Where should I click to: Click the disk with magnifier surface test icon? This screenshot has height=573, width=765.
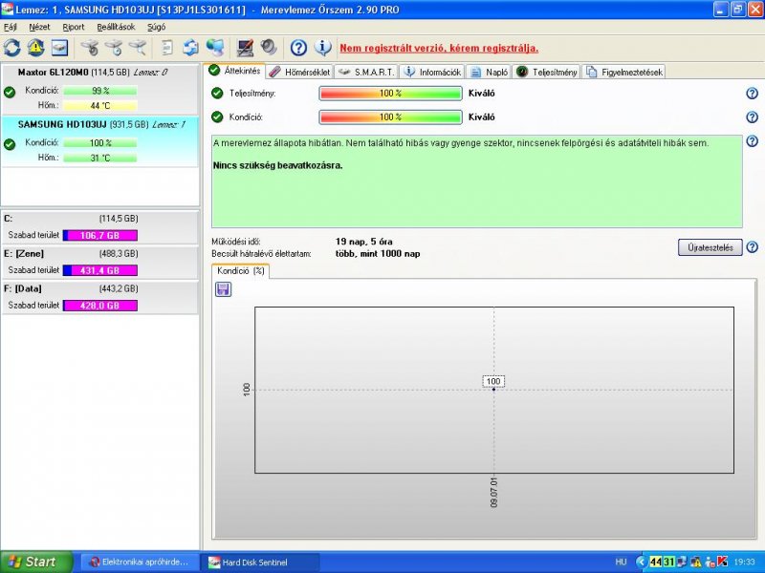coord(138,48)
